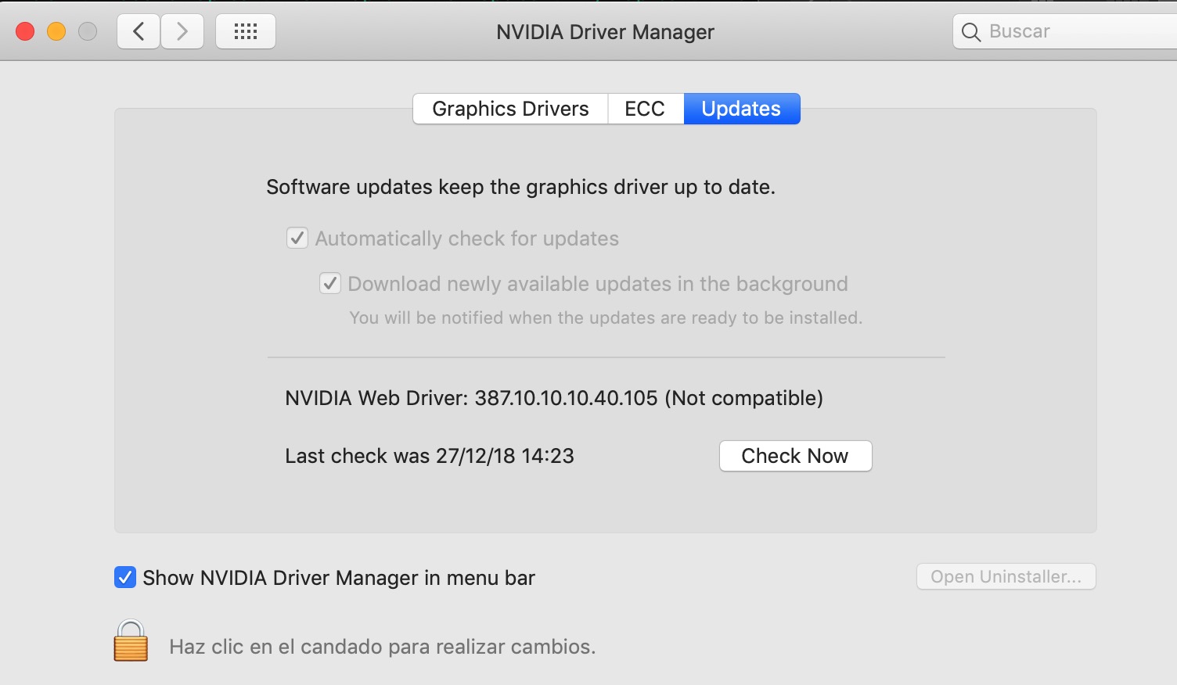Click the forward chevron navigation button
The height and width of the screenshot is (685, 1177).
[x=182, y=31]
